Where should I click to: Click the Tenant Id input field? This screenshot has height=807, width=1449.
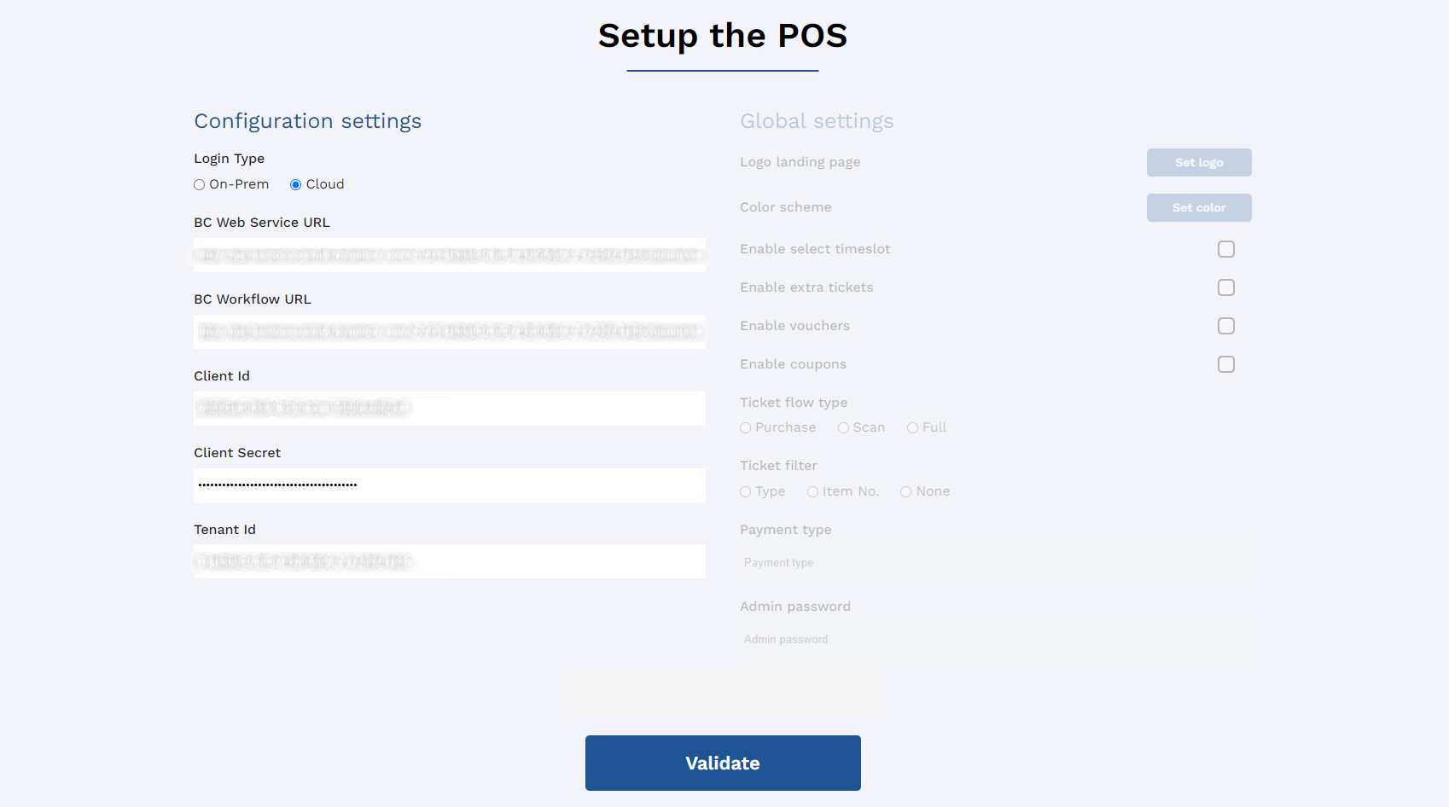click(450, 561)
